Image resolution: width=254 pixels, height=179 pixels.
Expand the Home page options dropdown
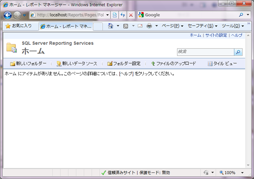tap(118, 26)
